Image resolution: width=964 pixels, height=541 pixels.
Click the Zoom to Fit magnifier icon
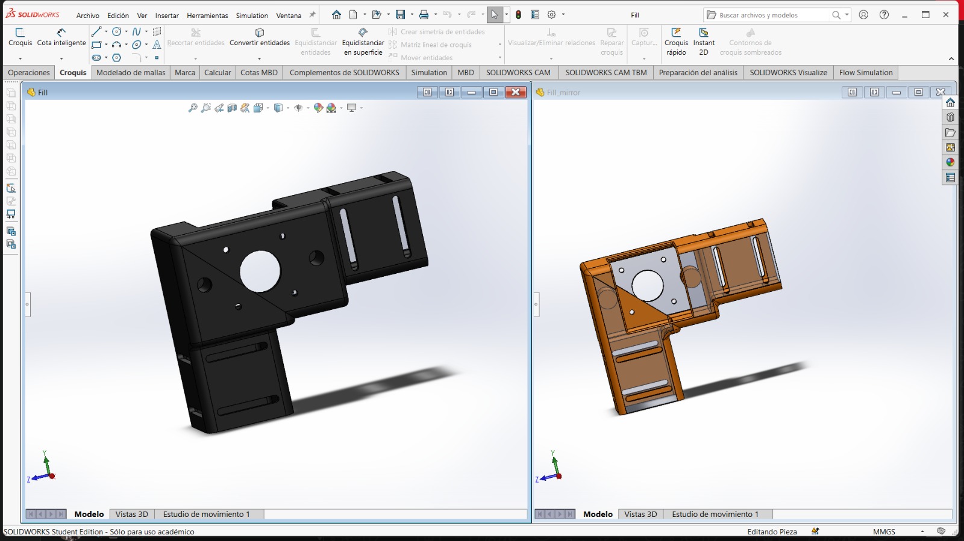click(x=193, y=108)
